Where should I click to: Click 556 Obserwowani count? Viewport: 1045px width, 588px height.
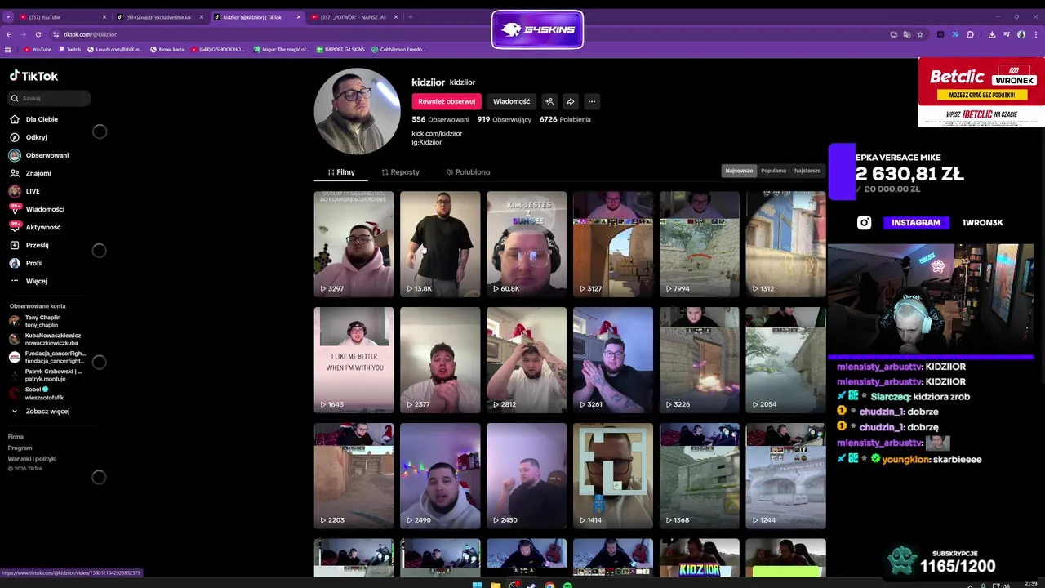[440, 119]
